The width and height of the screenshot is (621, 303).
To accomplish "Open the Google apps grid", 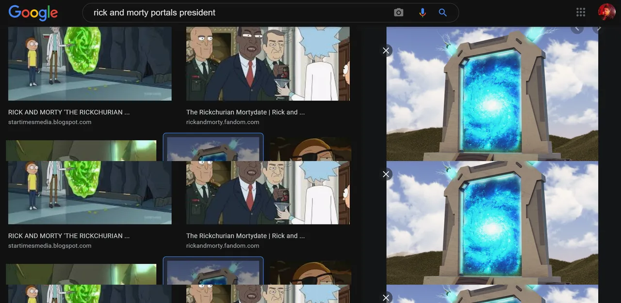I will coord(581,13).
